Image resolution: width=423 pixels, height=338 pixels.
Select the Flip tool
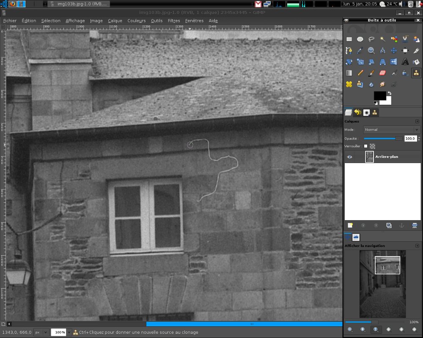[x=394, y=62]
